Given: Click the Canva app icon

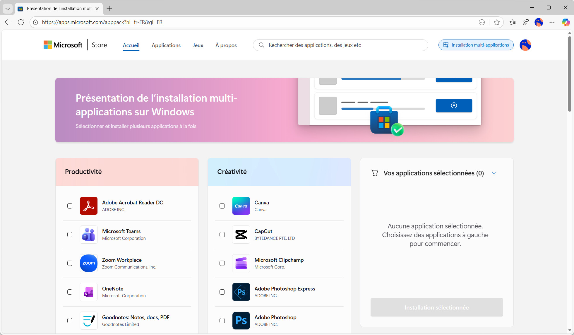Looking at the screenshot, I should pyautogui.click(x=241, y=206).
